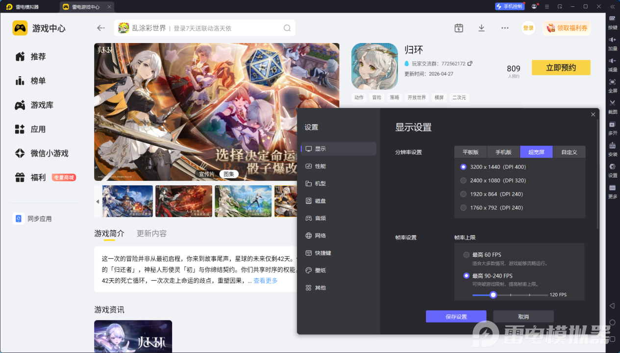Click the 归环 game app icon
The image size is (620, 353).
coord(374,66)
